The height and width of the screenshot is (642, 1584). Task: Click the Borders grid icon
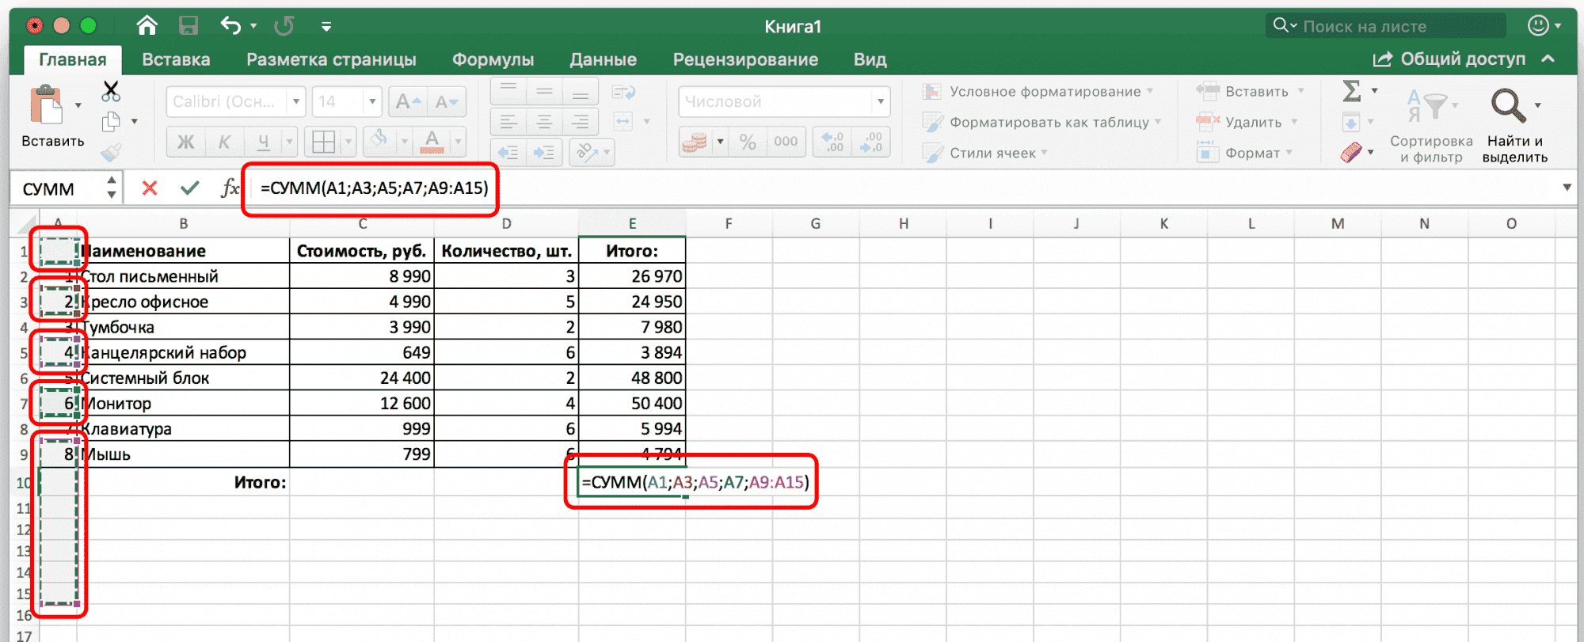click(323, 142)
